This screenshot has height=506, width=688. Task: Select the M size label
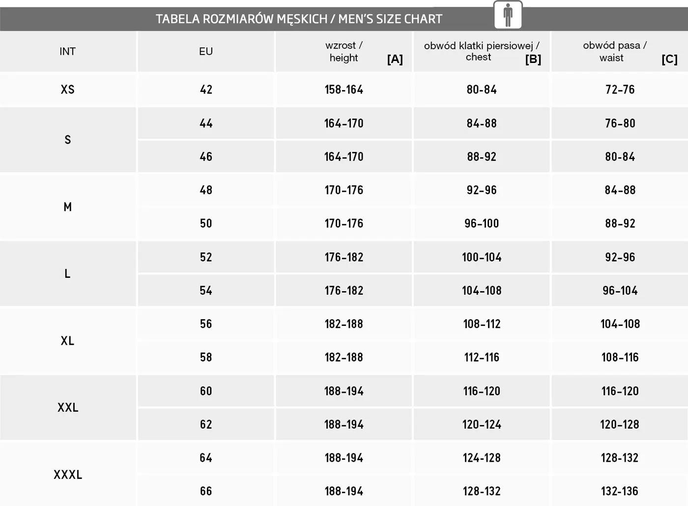tap(68, 207)
